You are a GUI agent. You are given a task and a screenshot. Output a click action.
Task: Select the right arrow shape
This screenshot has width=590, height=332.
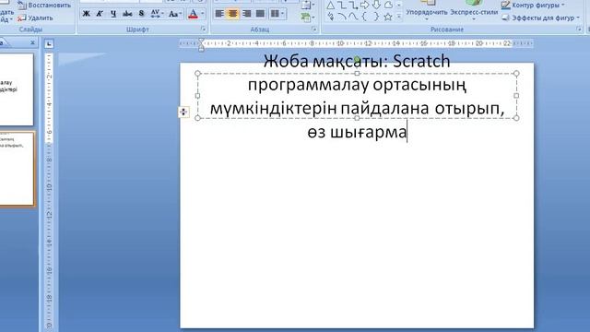pyautogui.click(x=365, y=6)
